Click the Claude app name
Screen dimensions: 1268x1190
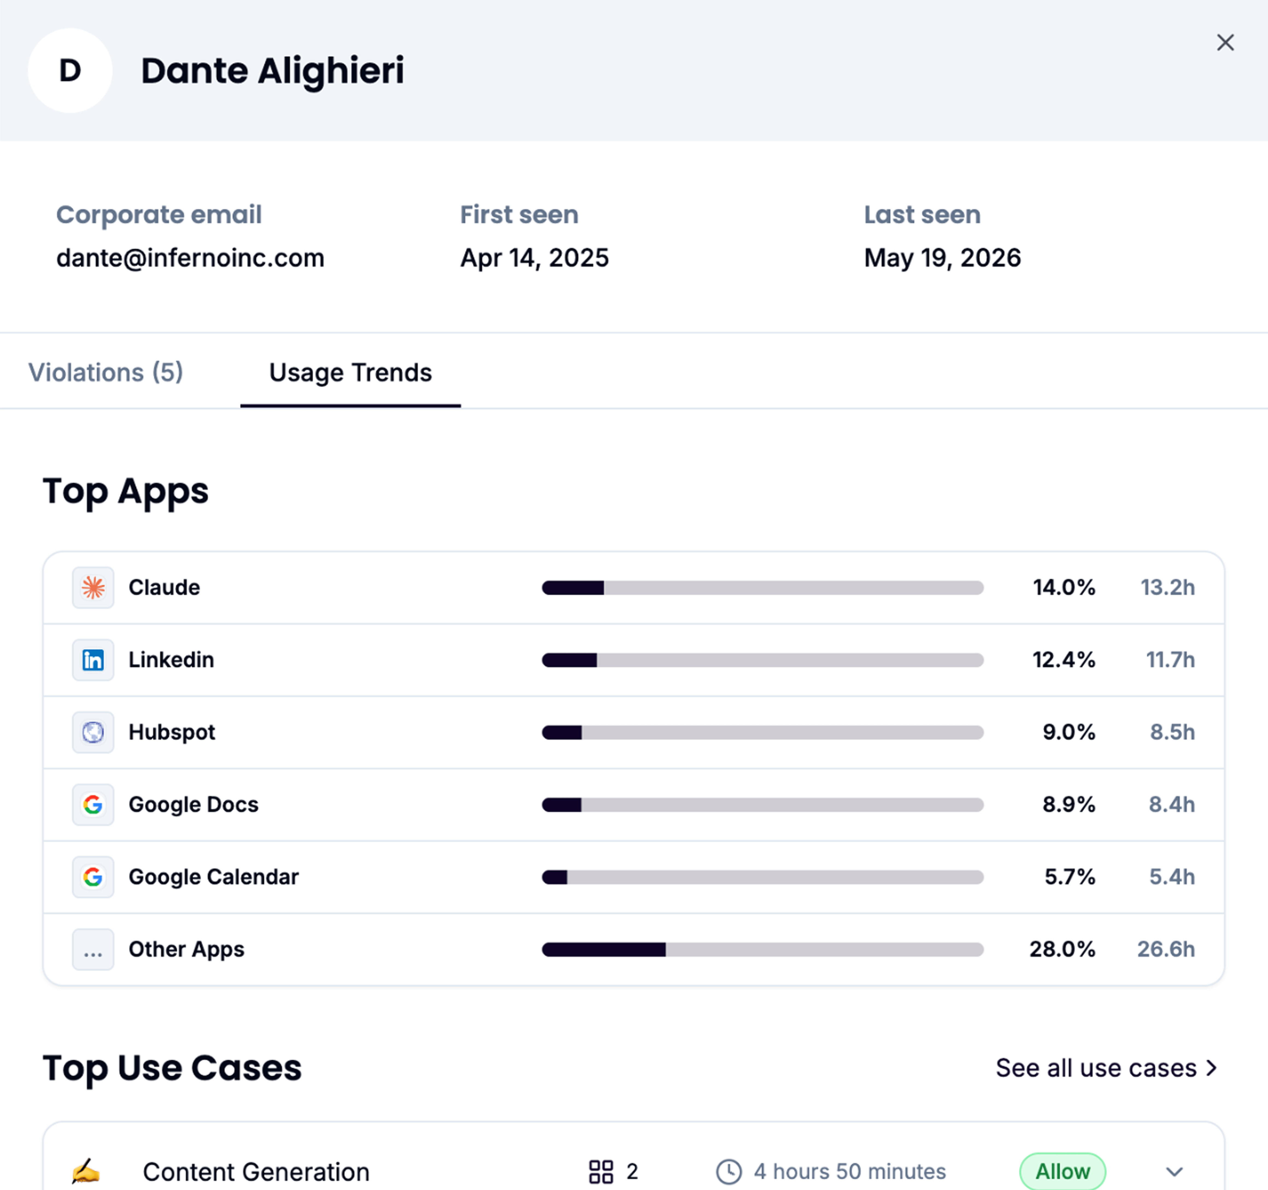pyautogui.click(x=164, y=588)
